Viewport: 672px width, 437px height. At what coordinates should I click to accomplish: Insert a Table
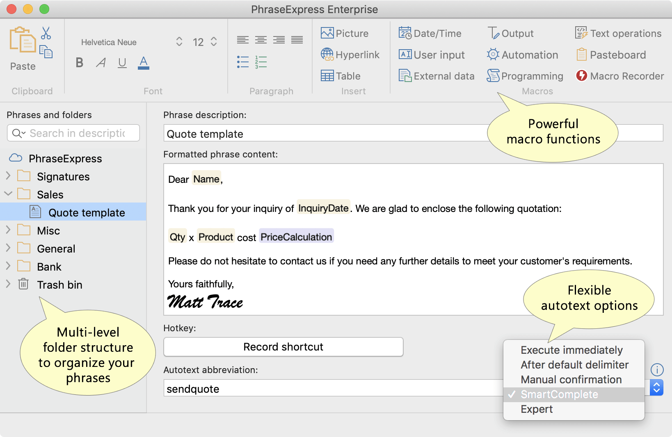tap(341, 76)
